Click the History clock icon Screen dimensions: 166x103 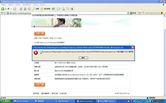pyautogui.click(x=53, y=9)
